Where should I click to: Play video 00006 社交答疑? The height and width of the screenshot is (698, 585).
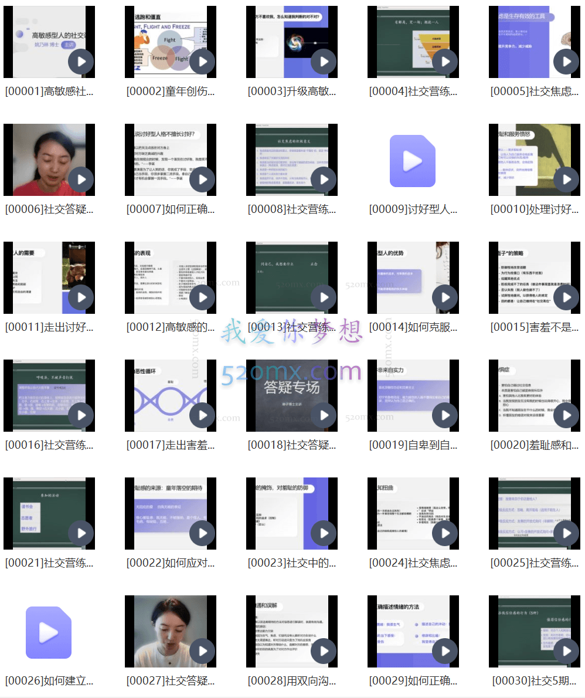click(x=81, y=180)
